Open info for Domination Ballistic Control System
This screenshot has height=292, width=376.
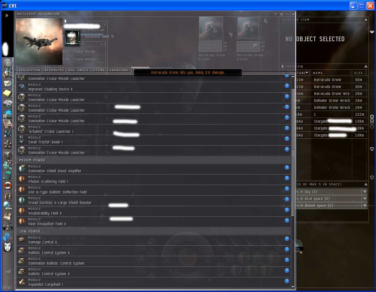coord(287,260)
